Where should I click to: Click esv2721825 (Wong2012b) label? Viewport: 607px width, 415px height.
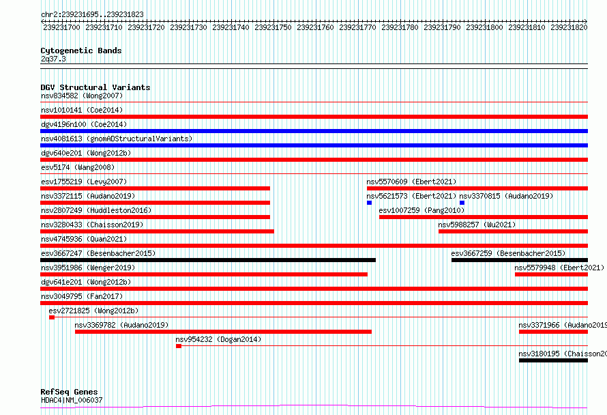93,311
